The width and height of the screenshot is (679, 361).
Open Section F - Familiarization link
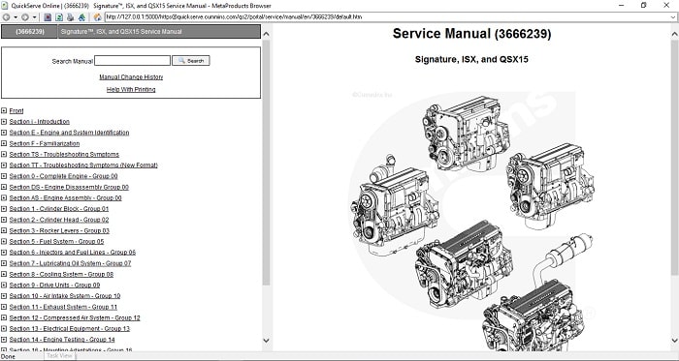(45, 144)
